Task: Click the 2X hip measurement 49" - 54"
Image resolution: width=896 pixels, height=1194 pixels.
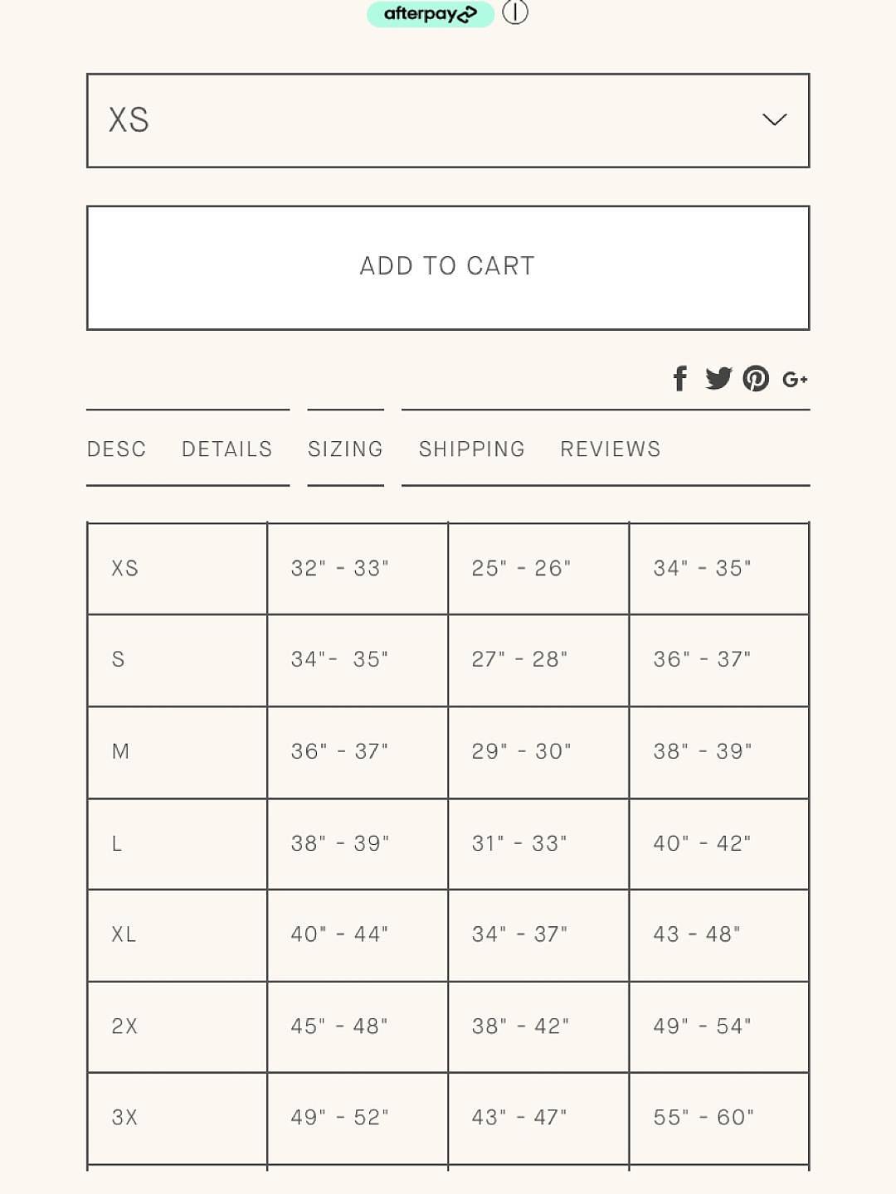Action: pos(702,1027)
